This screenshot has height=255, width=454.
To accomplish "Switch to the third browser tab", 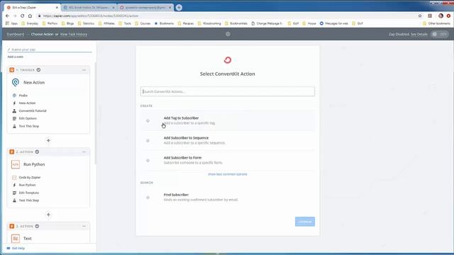I will [x=145, y=8].
